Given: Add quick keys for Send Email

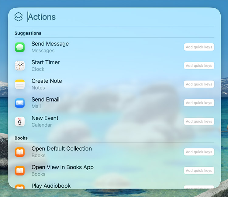Looking at the screenshot, I should (x=199, y=103).
